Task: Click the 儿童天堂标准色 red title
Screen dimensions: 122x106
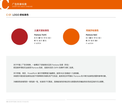Action: 41,30
